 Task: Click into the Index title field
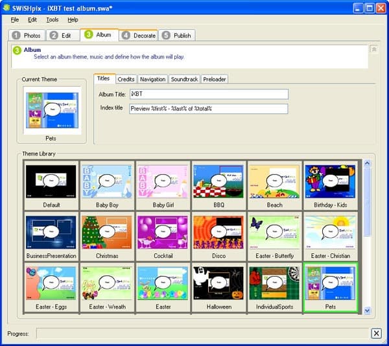tap(208, 109)
